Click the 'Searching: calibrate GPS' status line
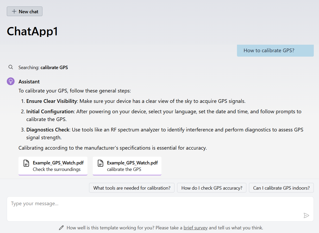This screenshot has height=233, width=319. (x=43, y=68)
